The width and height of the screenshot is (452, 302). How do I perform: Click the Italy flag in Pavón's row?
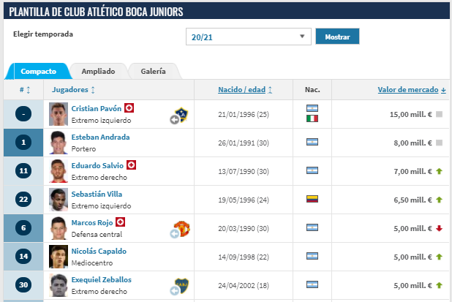tap(312, 118)
